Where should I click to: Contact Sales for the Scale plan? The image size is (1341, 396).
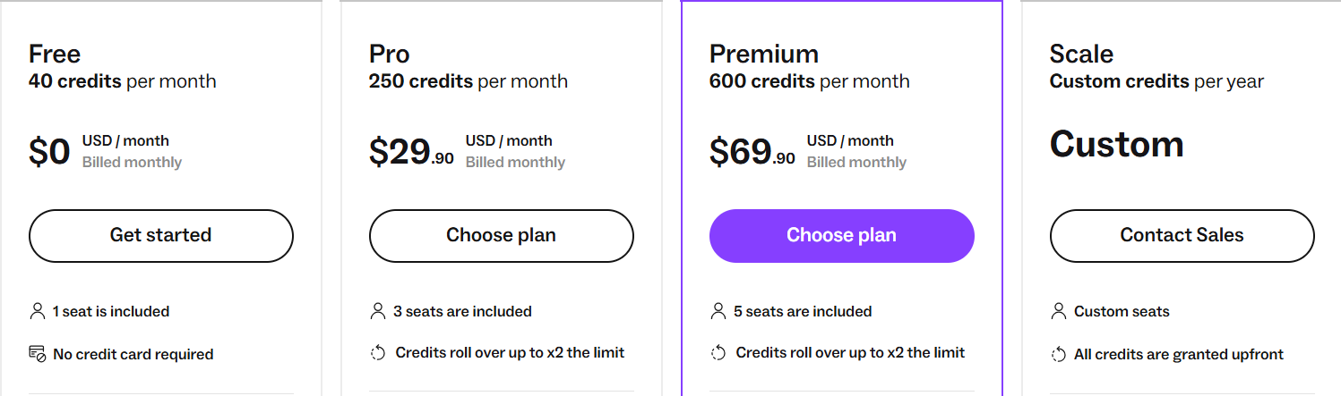(x=1182, y=236)
